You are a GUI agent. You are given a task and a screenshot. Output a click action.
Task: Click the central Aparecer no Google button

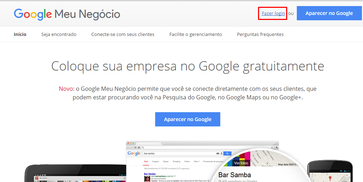[188, 119]
